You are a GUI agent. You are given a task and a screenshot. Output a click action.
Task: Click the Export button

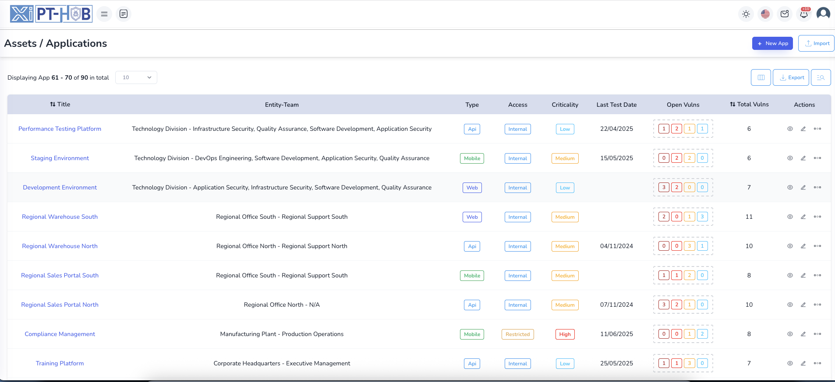[x=791, y=77]
